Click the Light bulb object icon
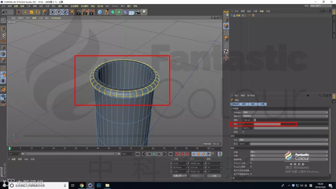This screenshot has width=336, height=189. click(x=144, y=12)
